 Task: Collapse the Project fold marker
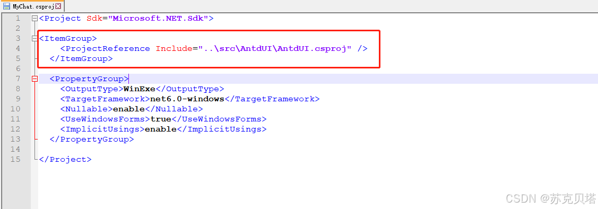(x=34, y=19)
